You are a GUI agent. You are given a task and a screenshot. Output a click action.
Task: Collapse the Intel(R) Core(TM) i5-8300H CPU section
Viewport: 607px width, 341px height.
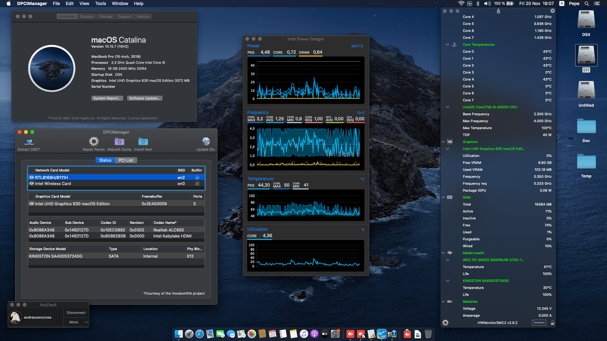click(x=448, y=107)
